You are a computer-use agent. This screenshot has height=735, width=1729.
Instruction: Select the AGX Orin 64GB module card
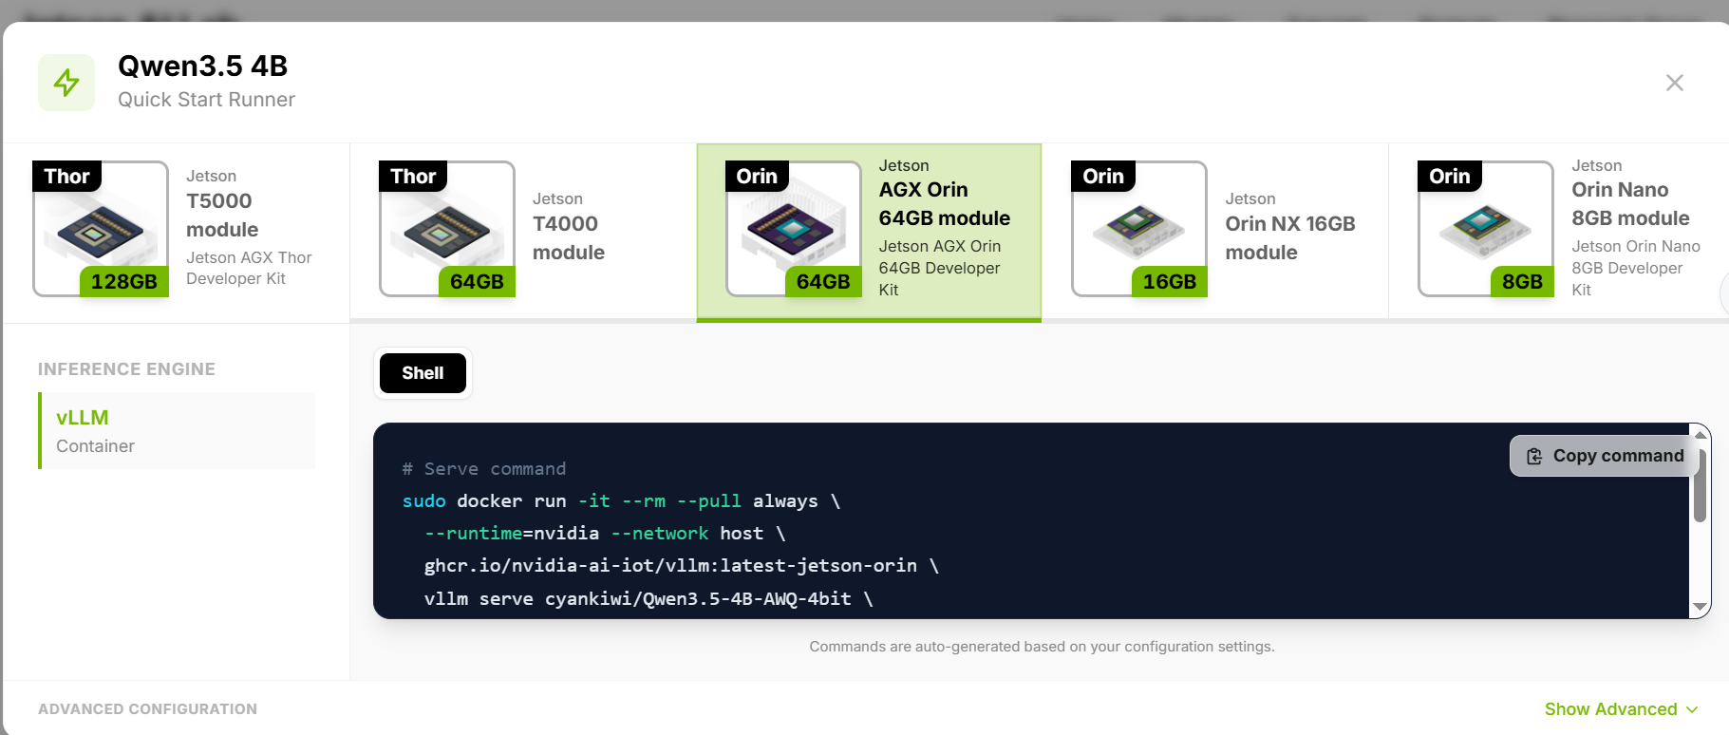869,231
